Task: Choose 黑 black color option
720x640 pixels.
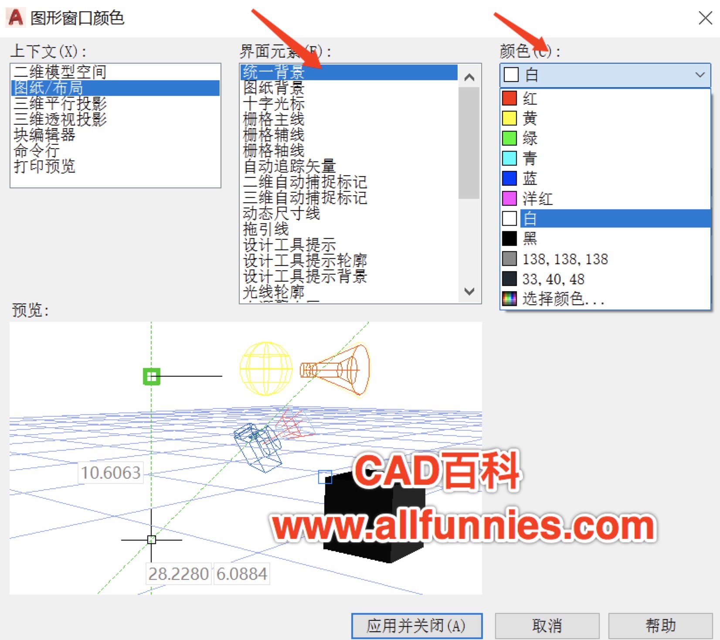Action: (x=606, y=238)
